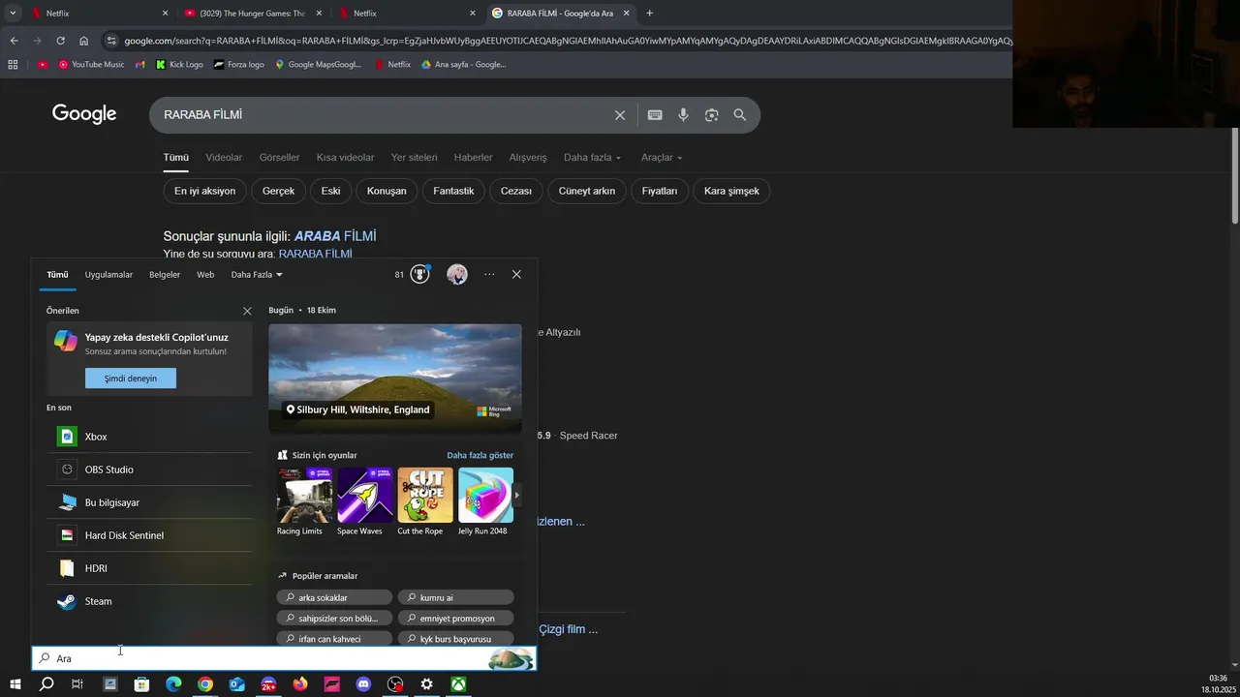Click Google voice search microphone
1240x697 pixels.
683,115
